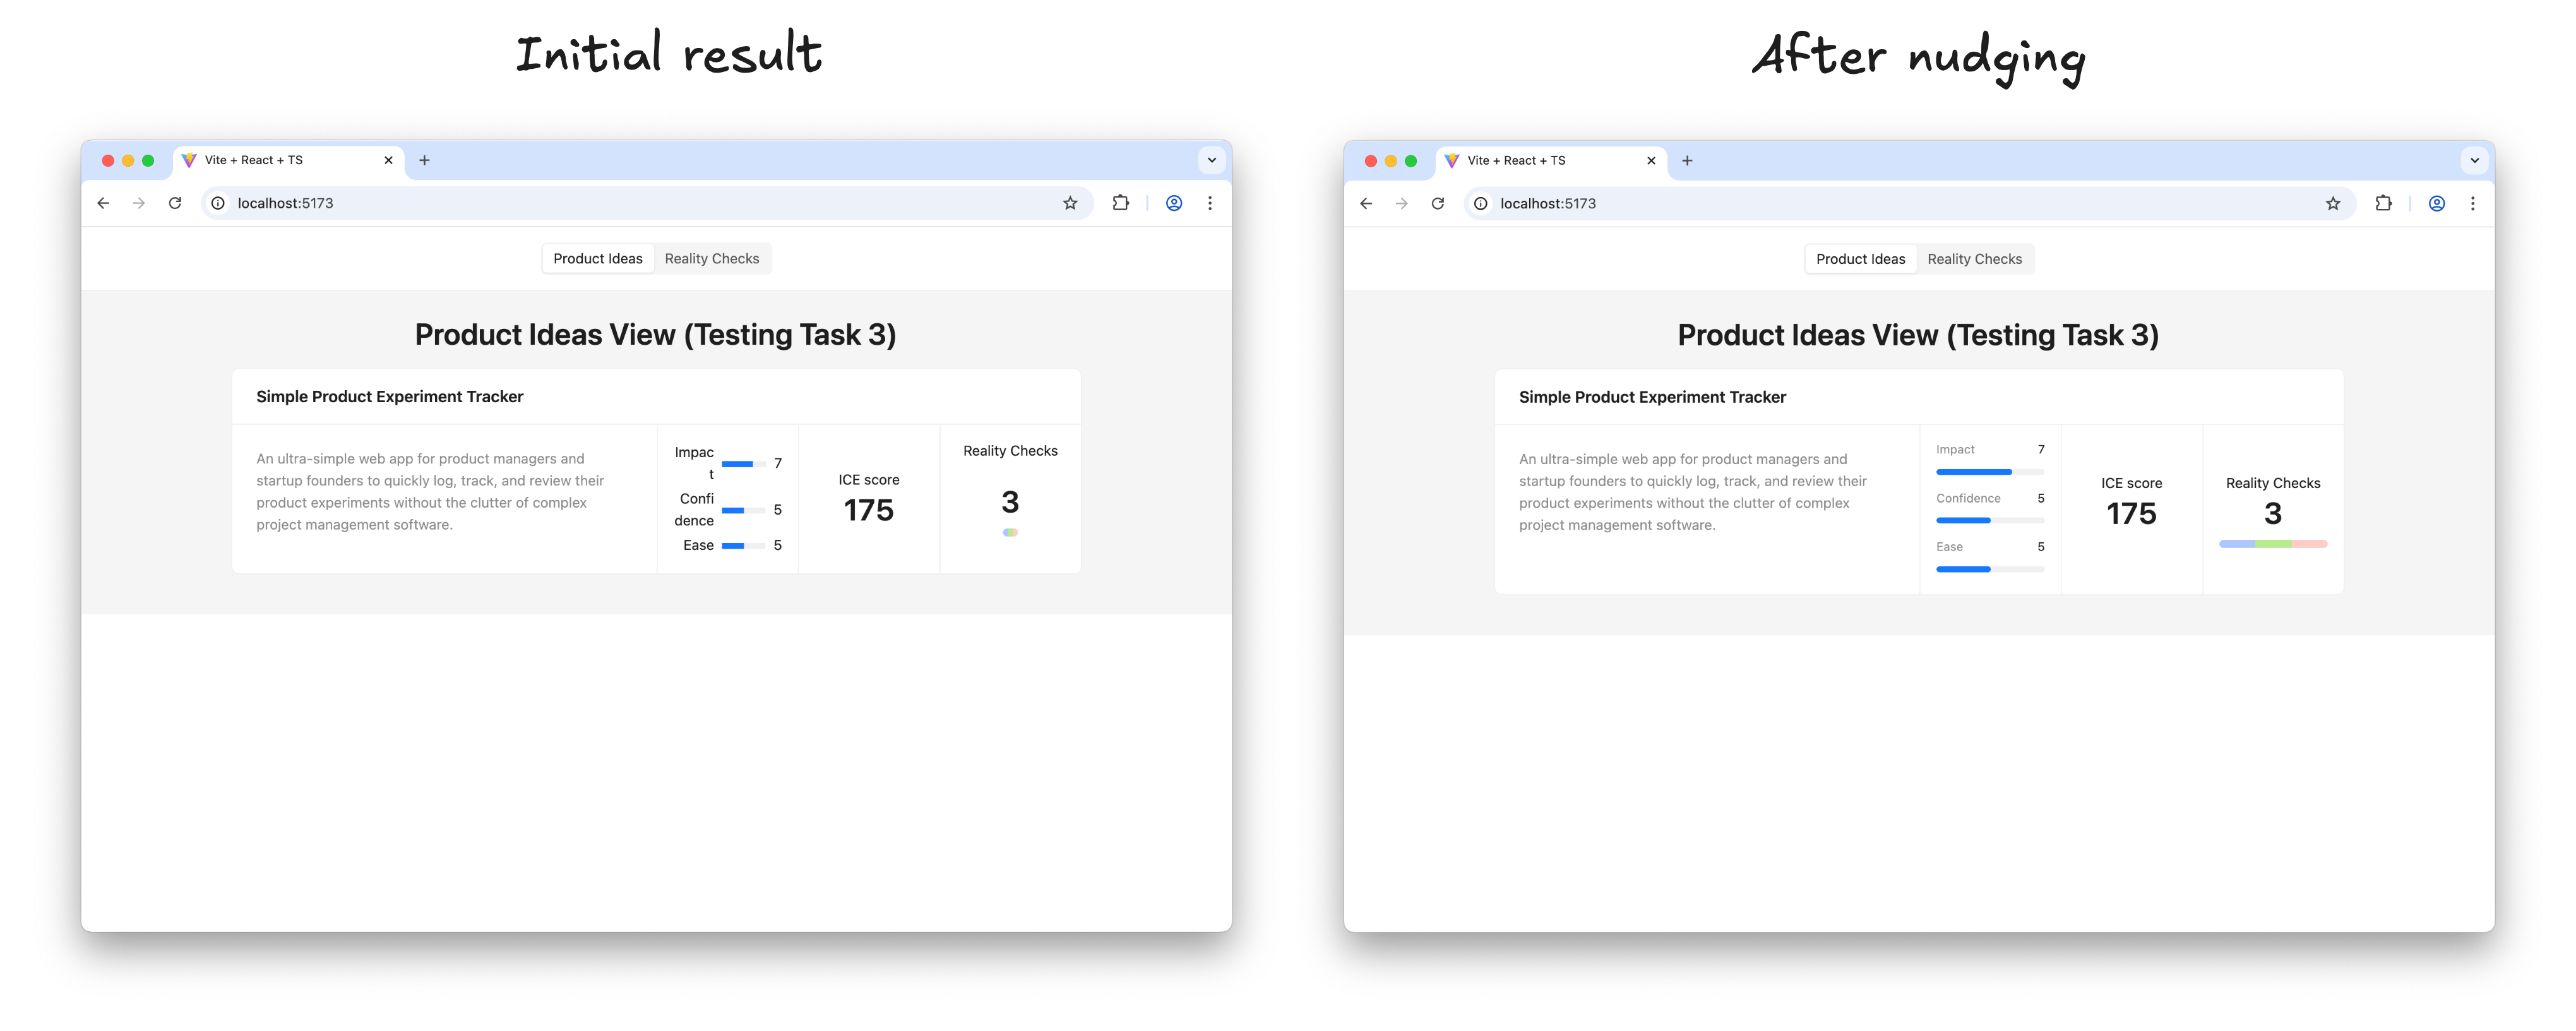Select the Product Ideas tab

(x=597, y=258)
